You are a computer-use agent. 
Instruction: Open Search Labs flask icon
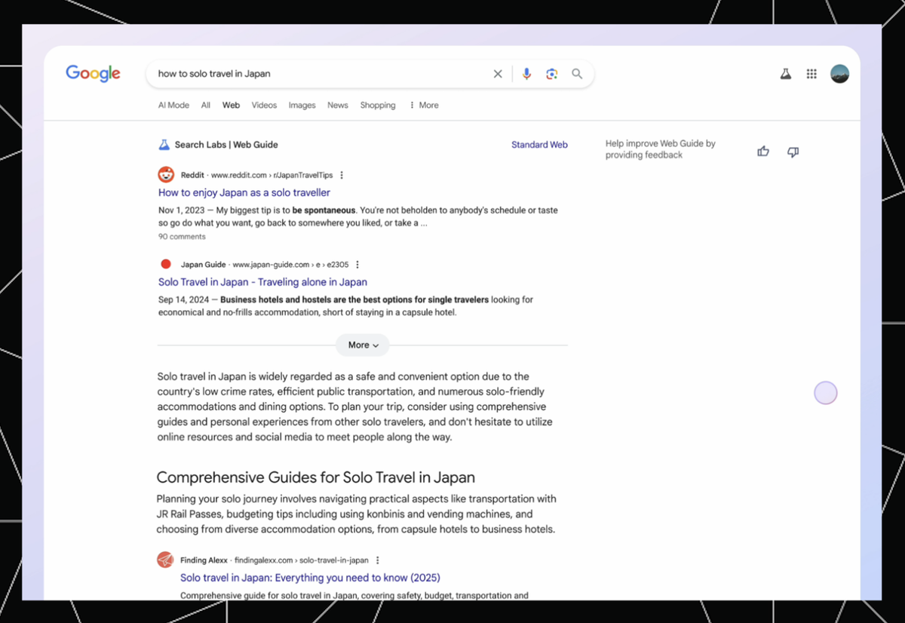tap(785, 74)
